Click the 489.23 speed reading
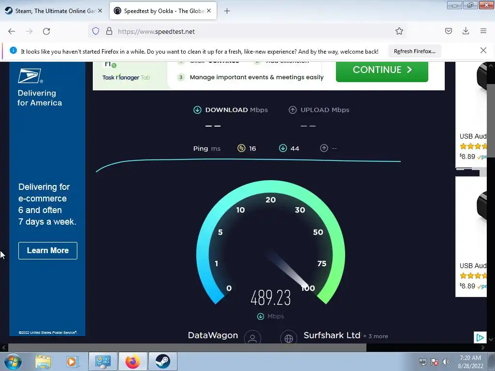 tap(271, 298)
